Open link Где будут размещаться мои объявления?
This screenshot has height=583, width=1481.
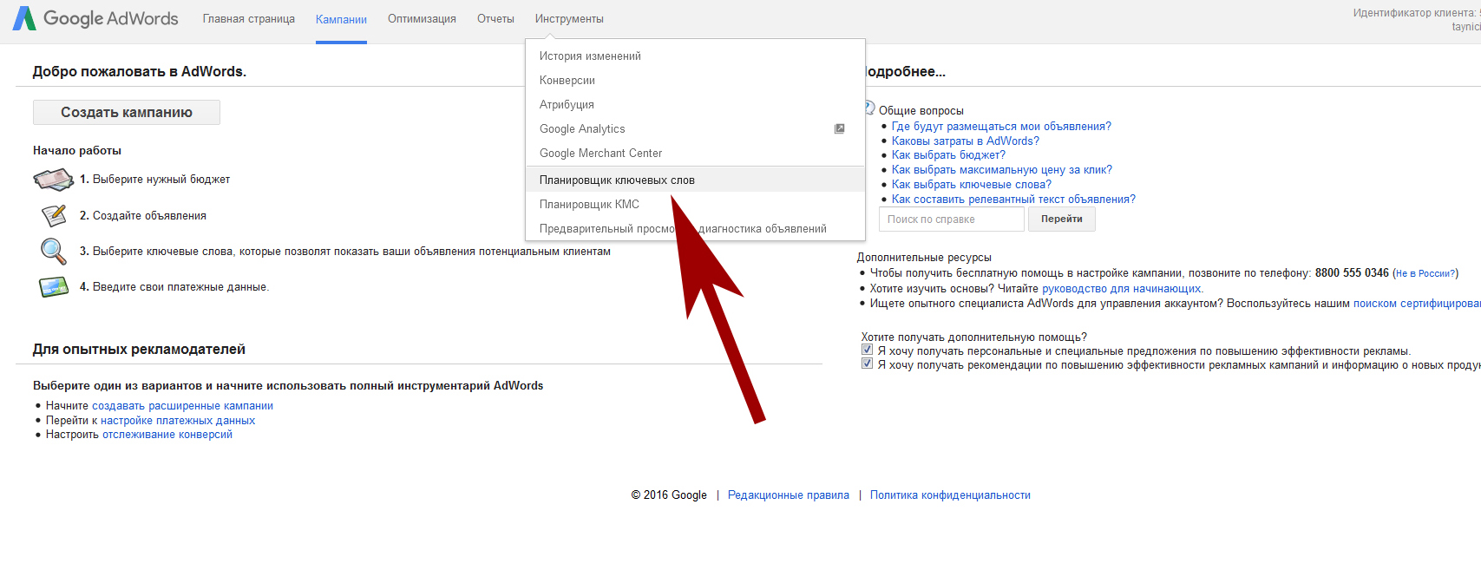[1001, 127]
